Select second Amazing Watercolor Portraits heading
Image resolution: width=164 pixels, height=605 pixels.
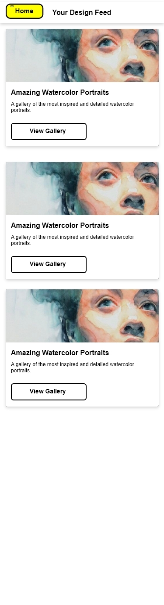pyautogui.click(x=60, y=225)
